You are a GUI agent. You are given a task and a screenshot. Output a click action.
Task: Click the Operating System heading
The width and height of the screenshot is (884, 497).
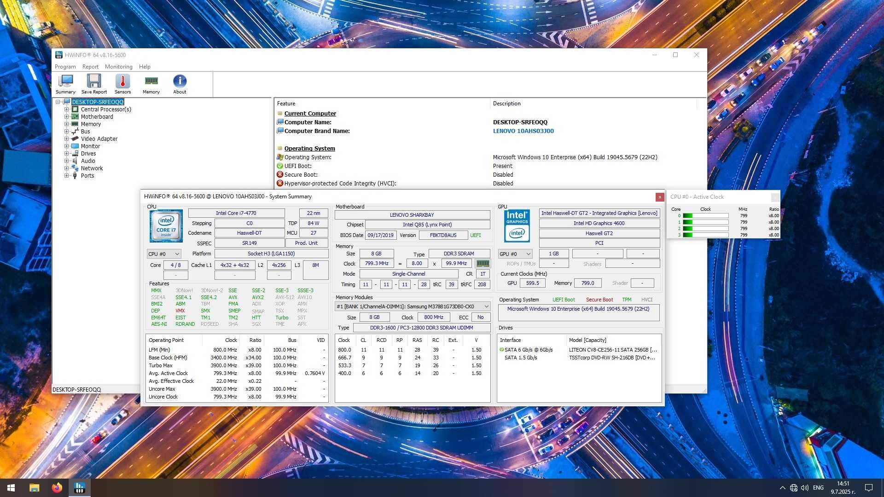click(309, 149)
